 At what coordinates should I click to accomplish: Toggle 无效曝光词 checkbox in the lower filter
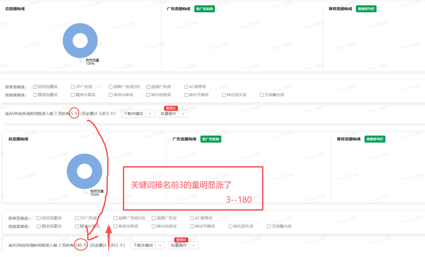pos(269,226)
